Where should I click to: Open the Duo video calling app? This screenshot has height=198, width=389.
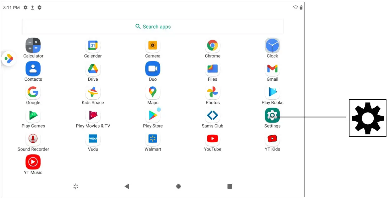(x=152, y=69)
